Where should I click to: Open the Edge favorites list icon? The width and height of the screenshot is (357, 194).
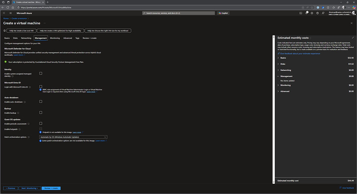(334, 8)
